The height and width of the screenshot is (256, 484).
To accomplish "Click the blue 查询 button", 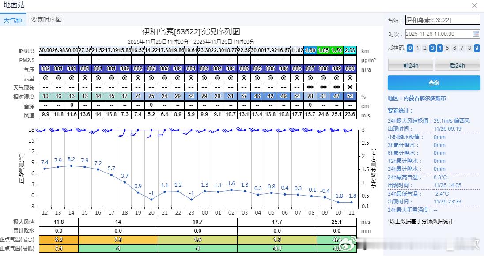I will 434,83.
